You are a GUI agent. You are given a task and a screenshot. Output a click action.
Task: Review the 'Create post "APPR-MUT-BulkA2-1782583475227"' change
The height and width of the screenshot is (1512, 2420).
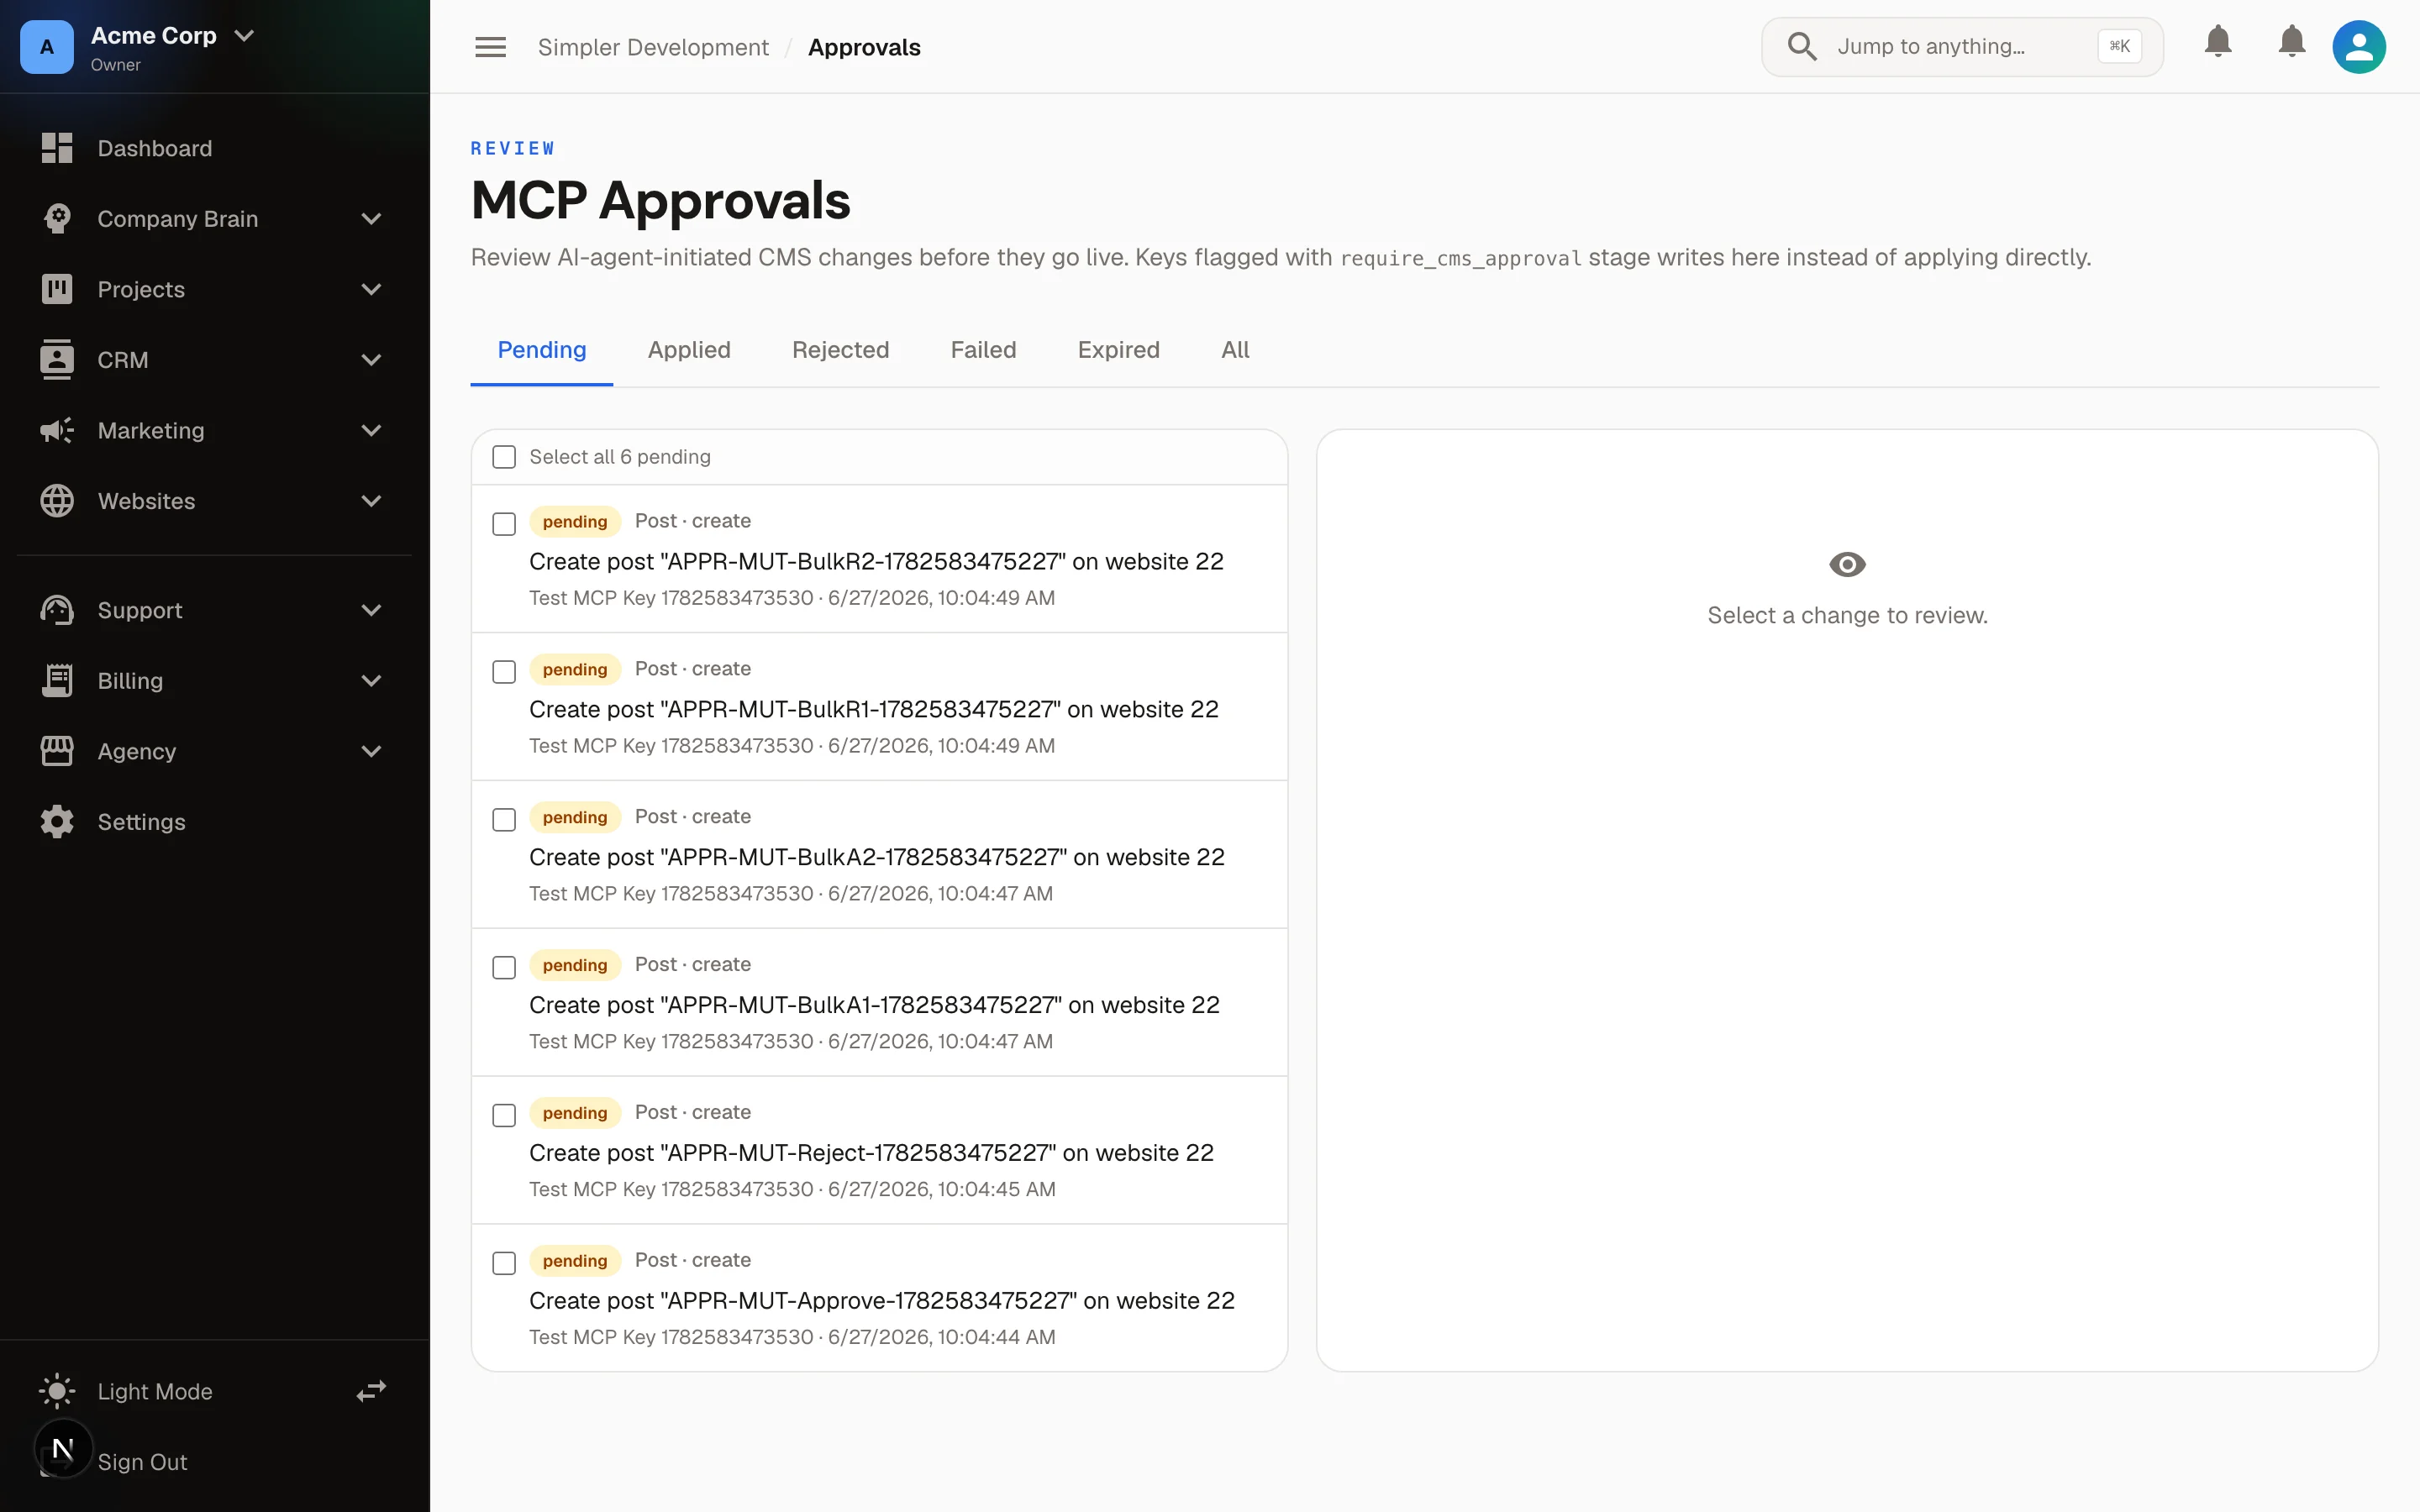pyautogui.click(x=879, y=854)
